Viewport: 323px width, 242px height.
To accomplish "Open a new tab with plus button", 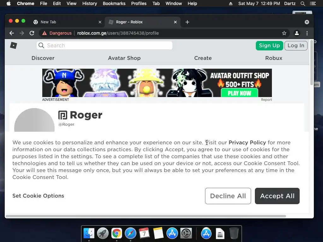I will coord(187,22).
